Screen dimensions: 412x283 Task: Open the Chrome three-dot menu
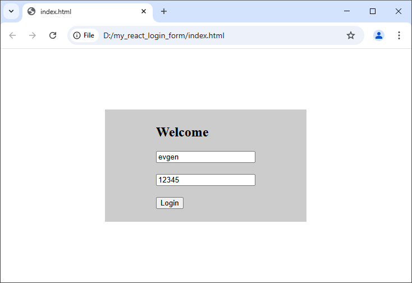tap(399, 35)
